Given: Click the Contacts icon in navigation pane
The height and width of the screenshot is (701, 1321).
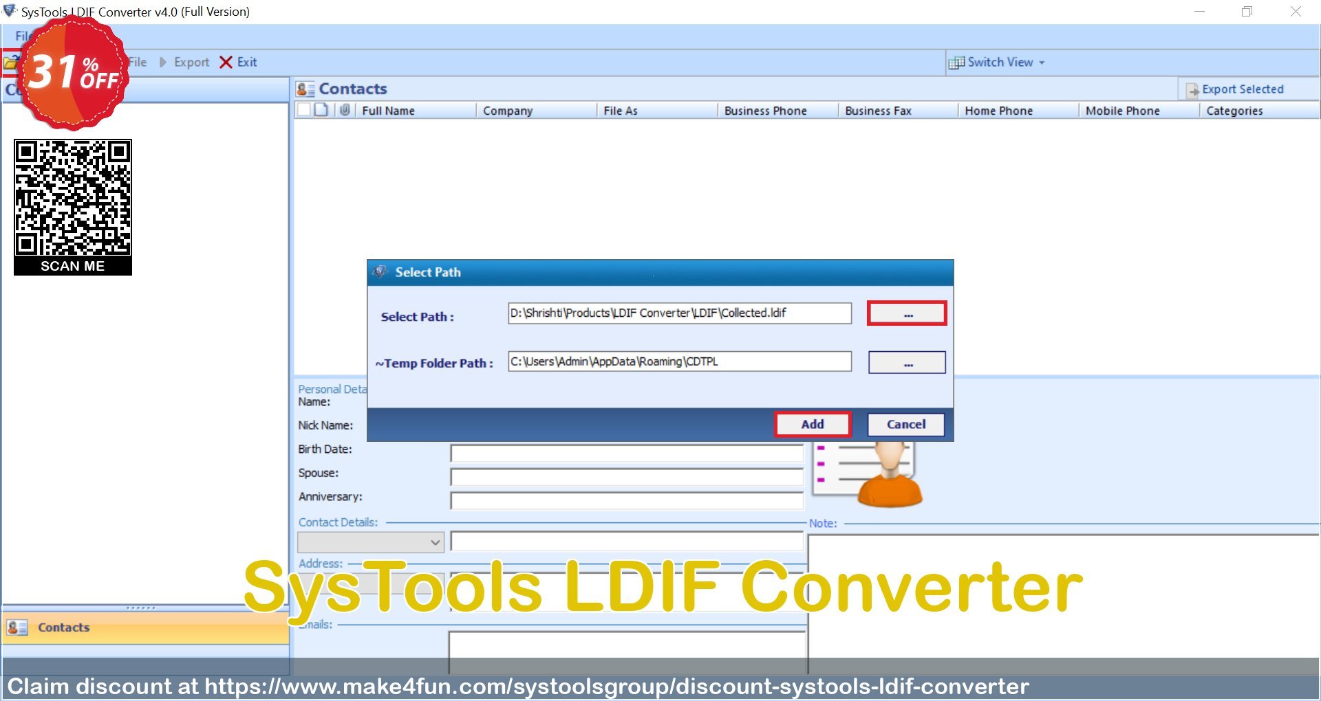Looking at the screenshot, I should (17, 627).
